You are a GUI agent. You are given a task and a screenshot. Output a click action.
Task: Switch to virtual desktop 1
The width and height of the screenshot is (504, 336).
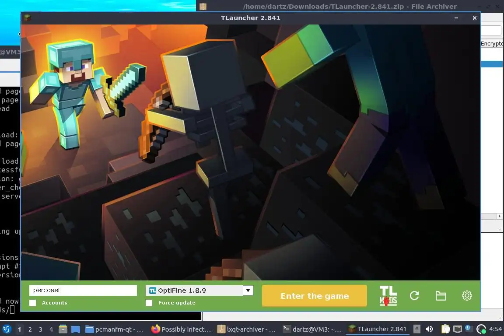[x=20, y=329]
